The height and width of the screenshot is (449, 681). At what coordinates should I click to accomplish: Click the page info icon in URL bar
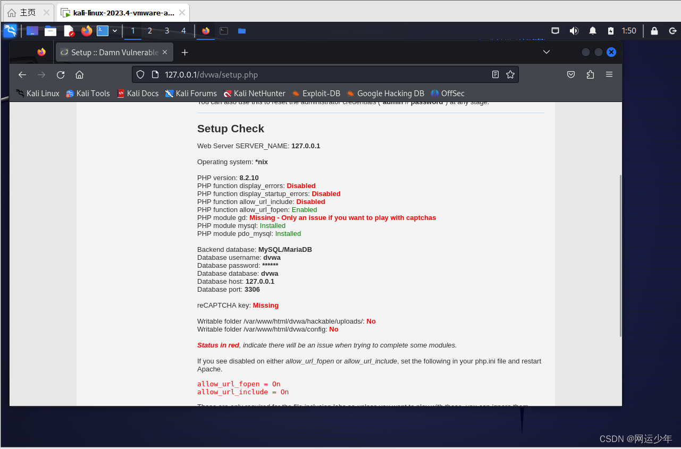pyautogui.click(x=155, y=74)
